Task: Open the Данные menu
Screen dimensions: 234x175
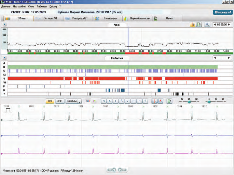Action: click(x=6, y=6)
